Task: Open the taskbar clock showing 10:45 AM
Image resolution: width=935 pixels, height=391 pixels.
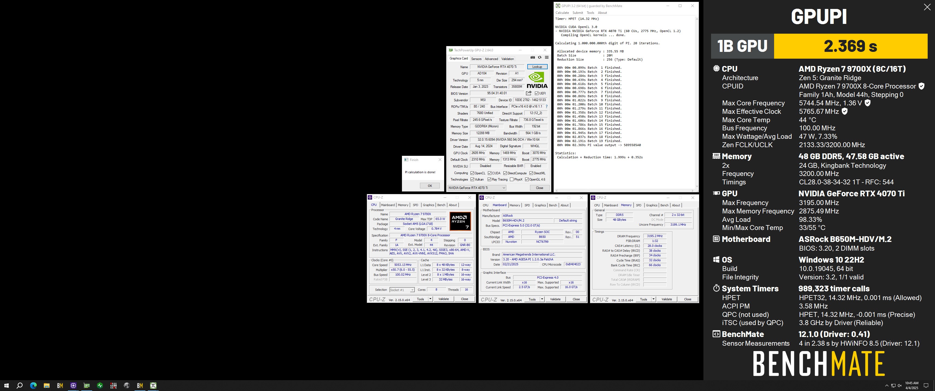Action: tap(911, 386)
